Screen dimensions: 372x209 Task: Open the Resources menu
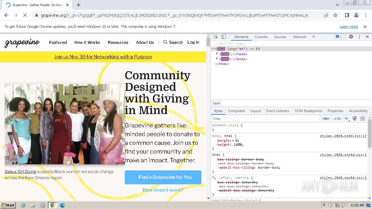tap(118, 42)
